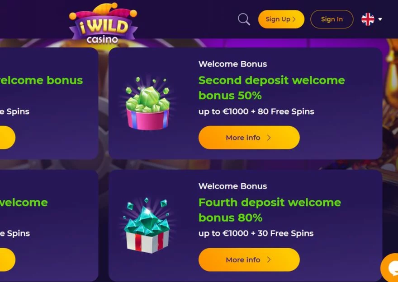Expand the language dropdown arrow
398x282 pixels.
tap(380, 19)
